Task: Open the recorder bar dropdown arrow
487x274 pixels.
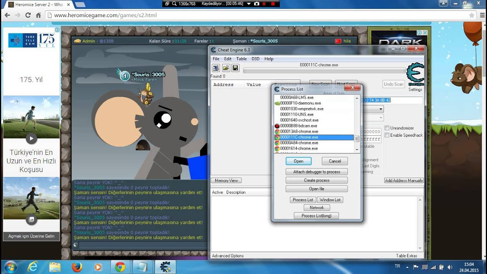Action: pyautogui.click(x=248, y=3)
